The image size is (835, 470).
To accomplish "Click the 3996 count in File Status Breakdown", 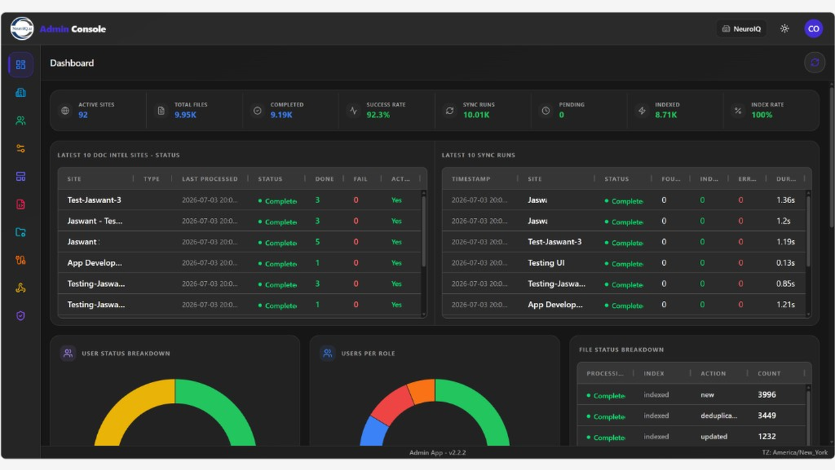I will (767, 394).
